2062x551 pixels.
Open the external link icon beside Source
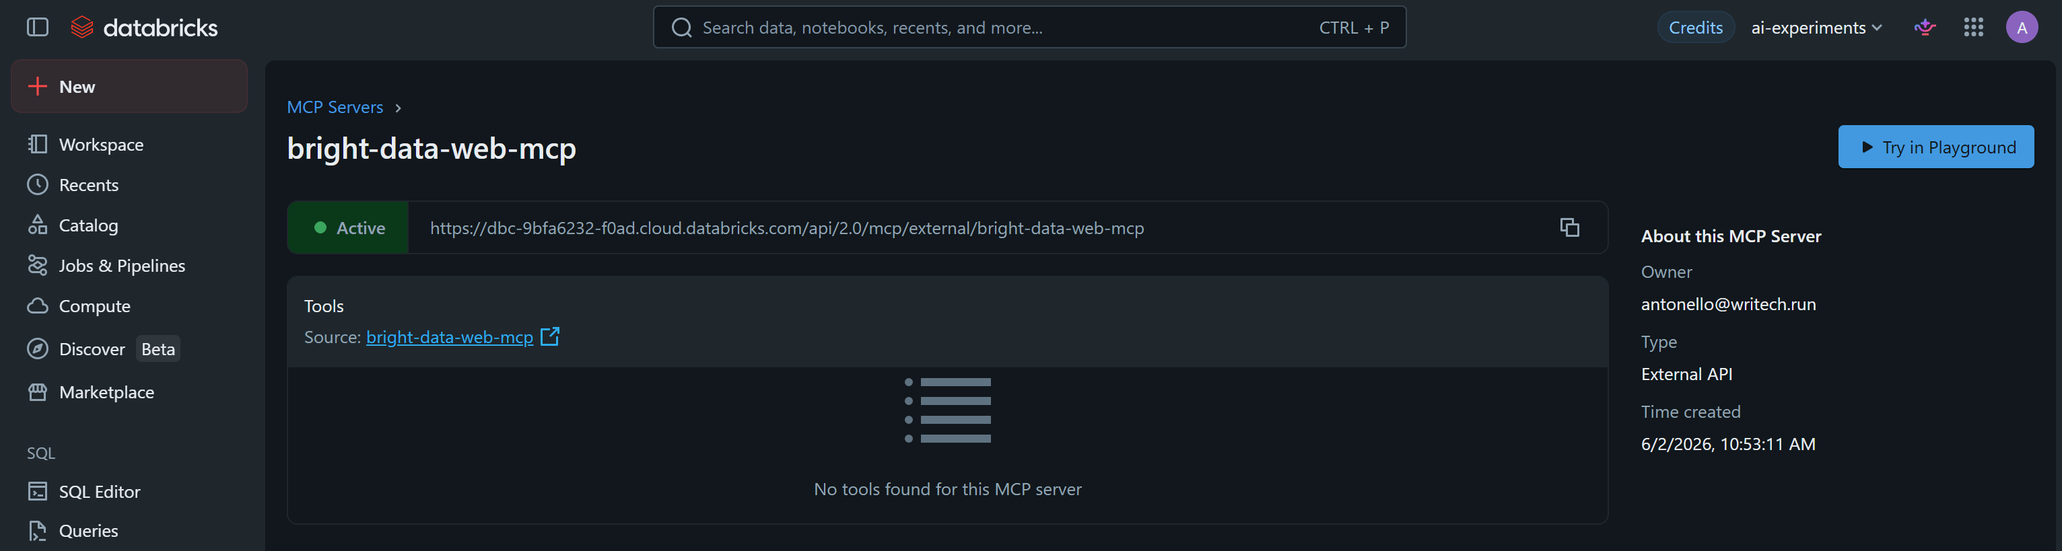click(x=550, y=336)
